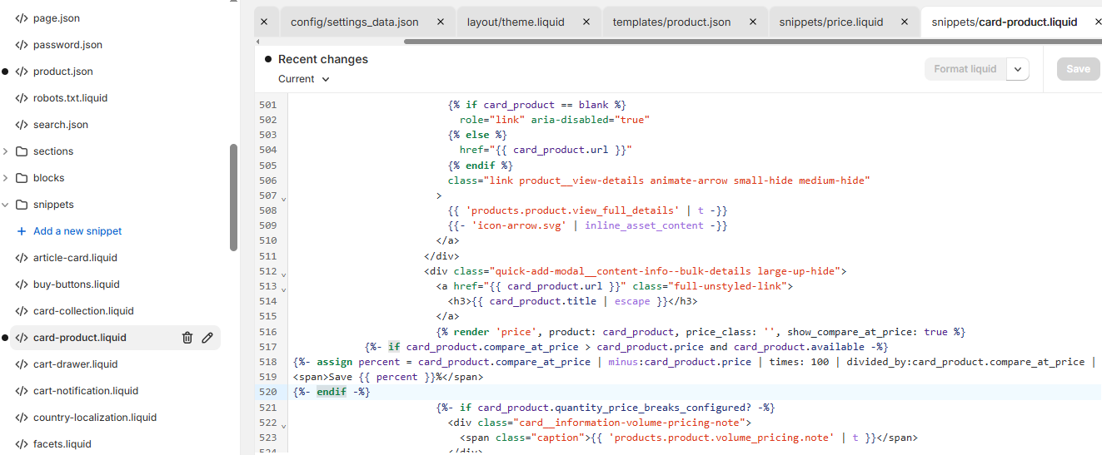Viewport: 1102px width, 455px height.
Task: Expand the sections folder
Action: tap(6, 151)
